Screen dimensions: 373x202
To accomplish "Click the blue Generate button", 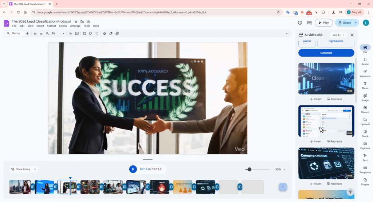I will point(326,53).
